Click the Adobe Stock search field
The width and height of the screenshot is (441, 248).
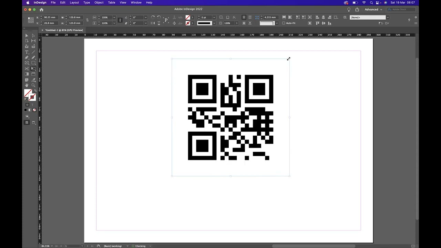pyautogui.click(x=401, y=9)
